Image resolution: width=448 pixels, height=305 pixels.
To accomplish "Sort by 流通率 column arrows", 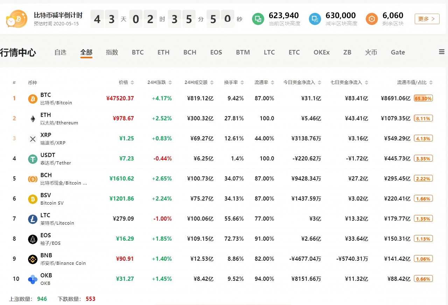I will coord(272,83).
